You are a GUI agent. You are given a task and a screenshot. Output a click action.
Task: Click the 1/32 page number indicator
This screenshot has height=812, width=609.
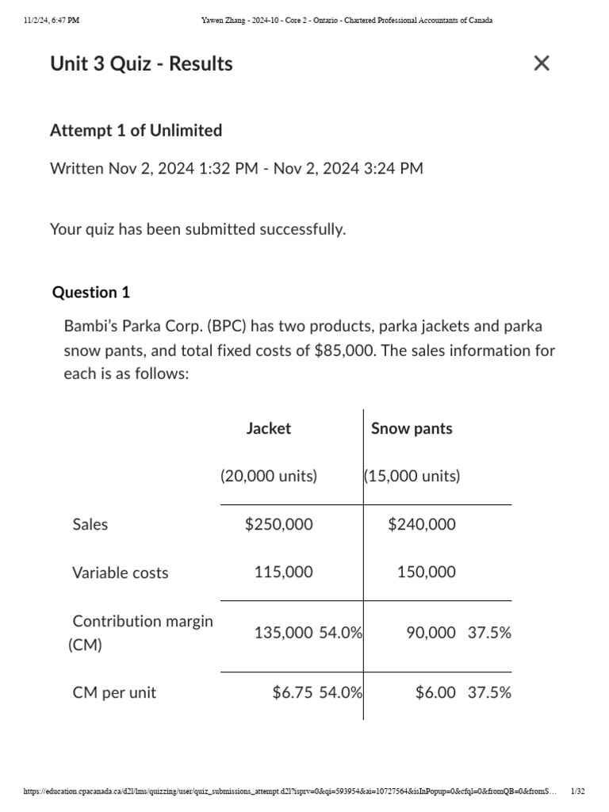coord(577,791)
